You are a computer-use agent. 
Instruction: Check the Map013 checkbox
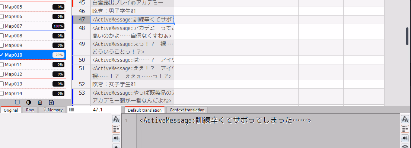pyautogui.click(x=2, y=84)
